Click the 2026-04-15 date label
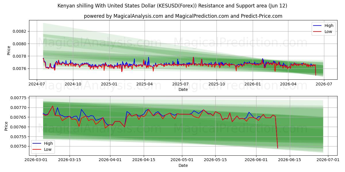 tap(143, 160)
